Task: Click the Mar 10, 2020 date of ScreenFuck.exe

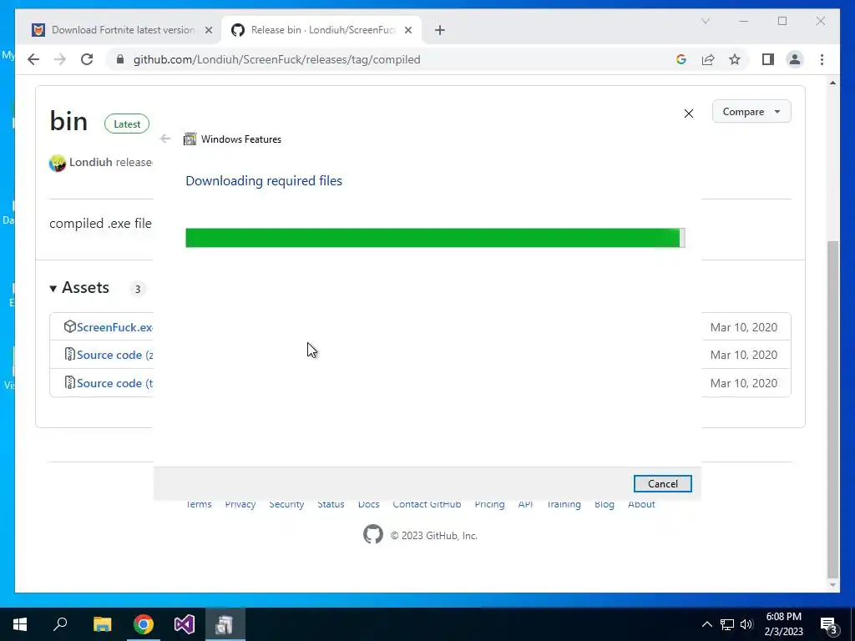Action: (x=744, y=327)
